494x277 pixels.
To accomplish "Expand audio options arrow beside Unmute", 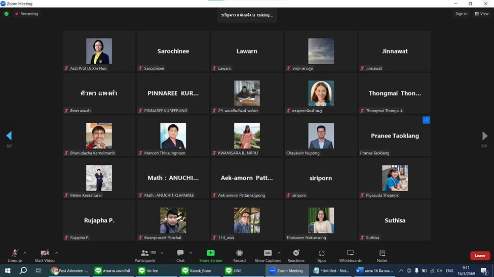I will 25,253.
